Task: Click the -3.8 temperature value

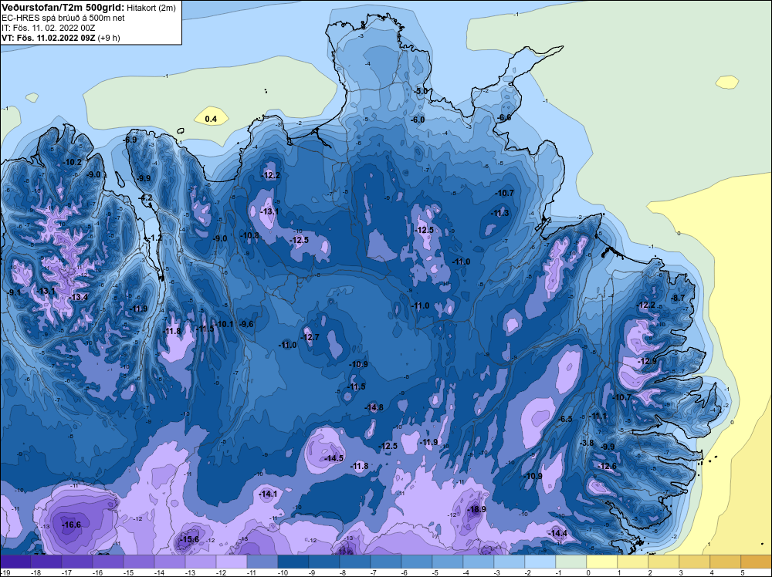Action: 587,443
